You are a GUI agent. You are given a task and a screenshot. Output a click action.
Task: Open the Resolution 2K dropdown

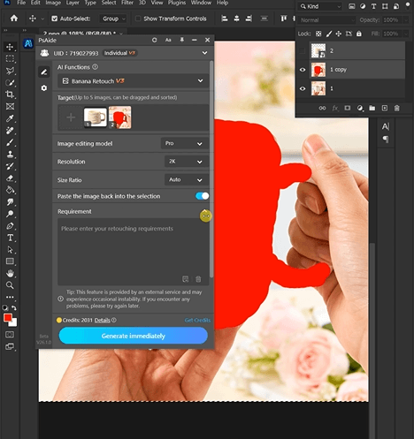click(186, 162)
